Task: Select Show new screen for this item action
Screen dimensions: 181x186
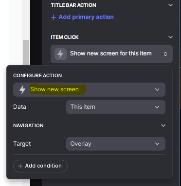Action: (x=111, y=54)
